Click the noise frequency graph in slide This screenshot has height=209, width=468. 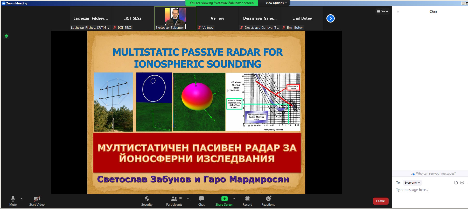(x=263, y=102)
